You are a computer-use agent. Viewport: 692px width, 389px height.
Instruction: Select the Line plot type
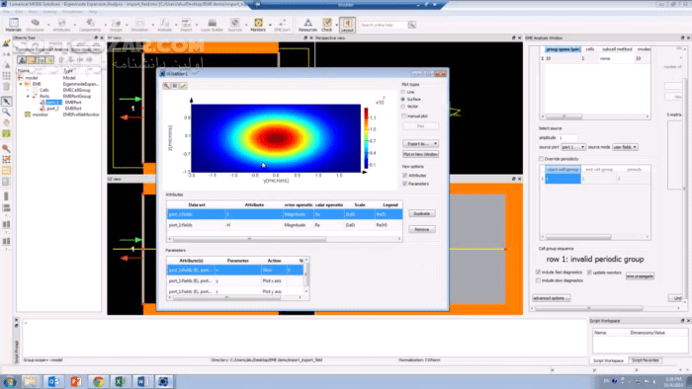[403, 92]
